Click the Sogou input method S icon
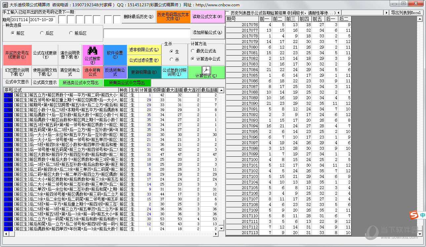This screenshot has height=247, width=426. [x=414, y=215]
